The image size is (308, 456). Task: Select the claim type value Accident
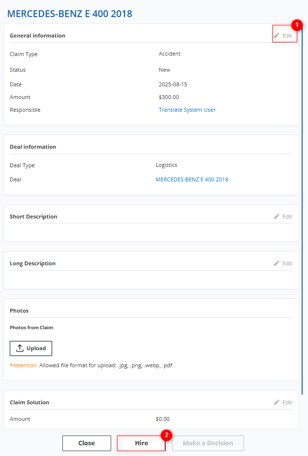tap(170, 54)
